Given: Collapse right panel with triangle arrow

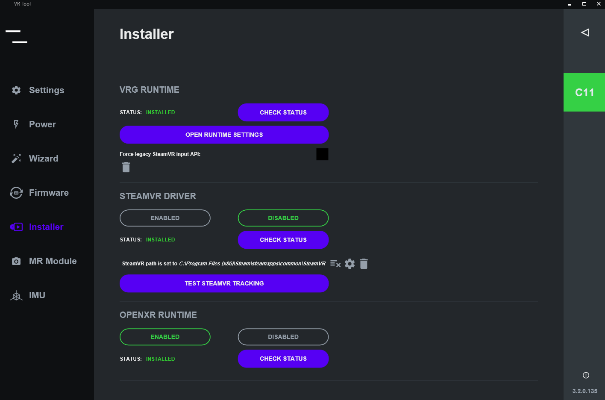Looking at the screenshot, I should click(585, 32).
